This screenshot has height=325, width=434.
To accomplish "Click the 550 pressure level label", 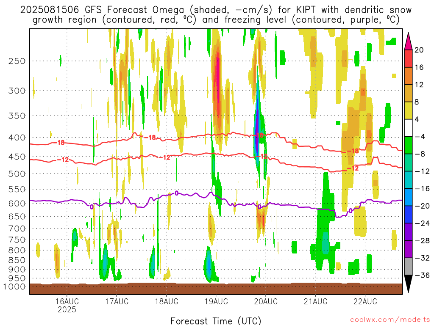I will [17, 189].
